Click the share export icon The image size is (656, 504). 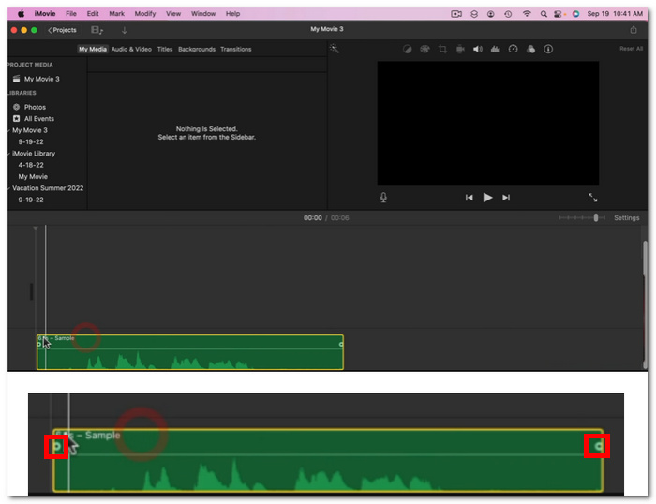coord(634,30)
